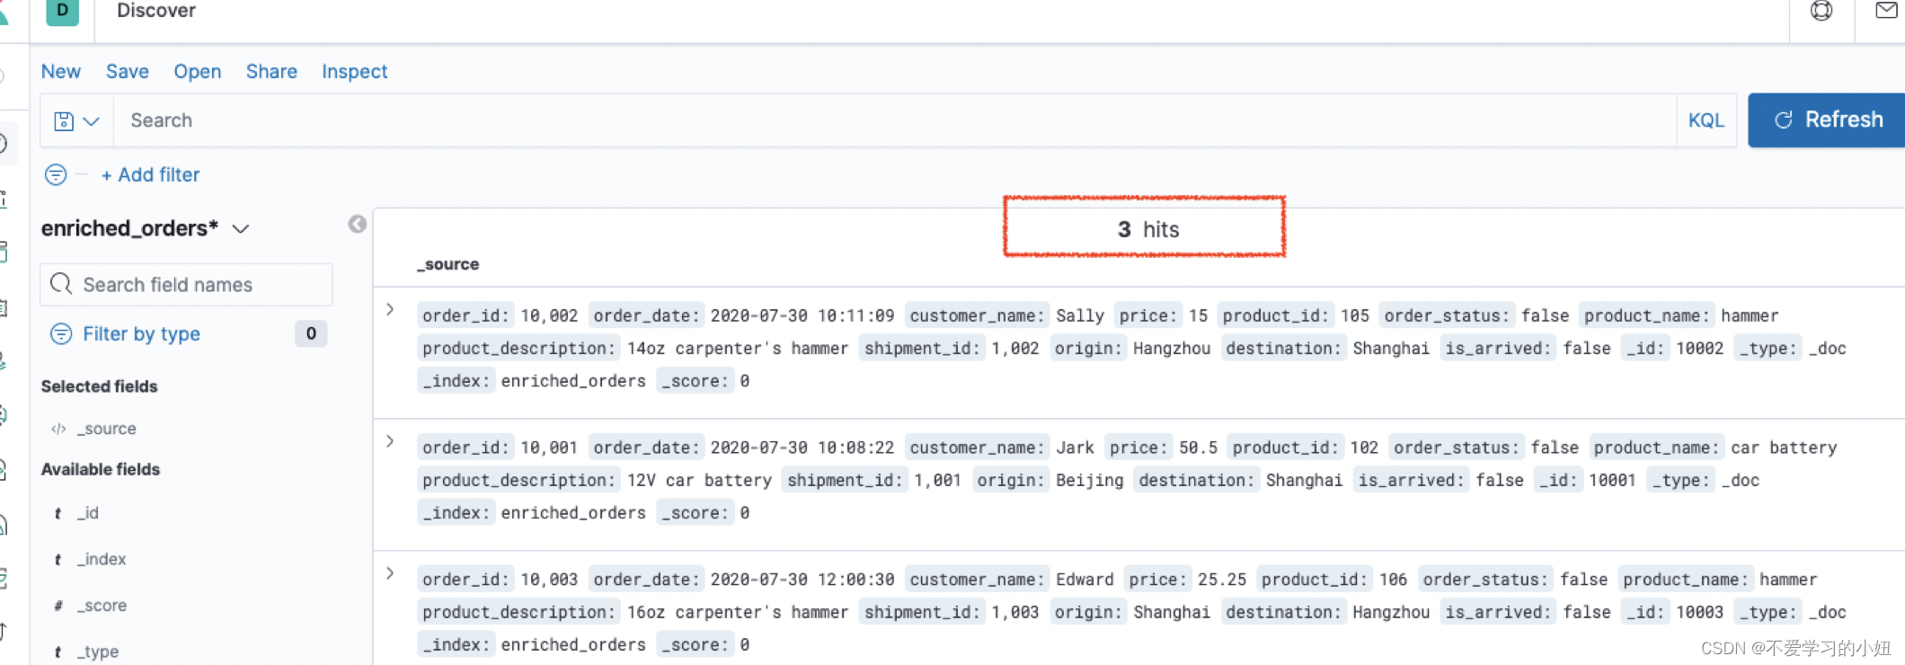
Task: Select the _score available field
Action: (x=101, y=606)
